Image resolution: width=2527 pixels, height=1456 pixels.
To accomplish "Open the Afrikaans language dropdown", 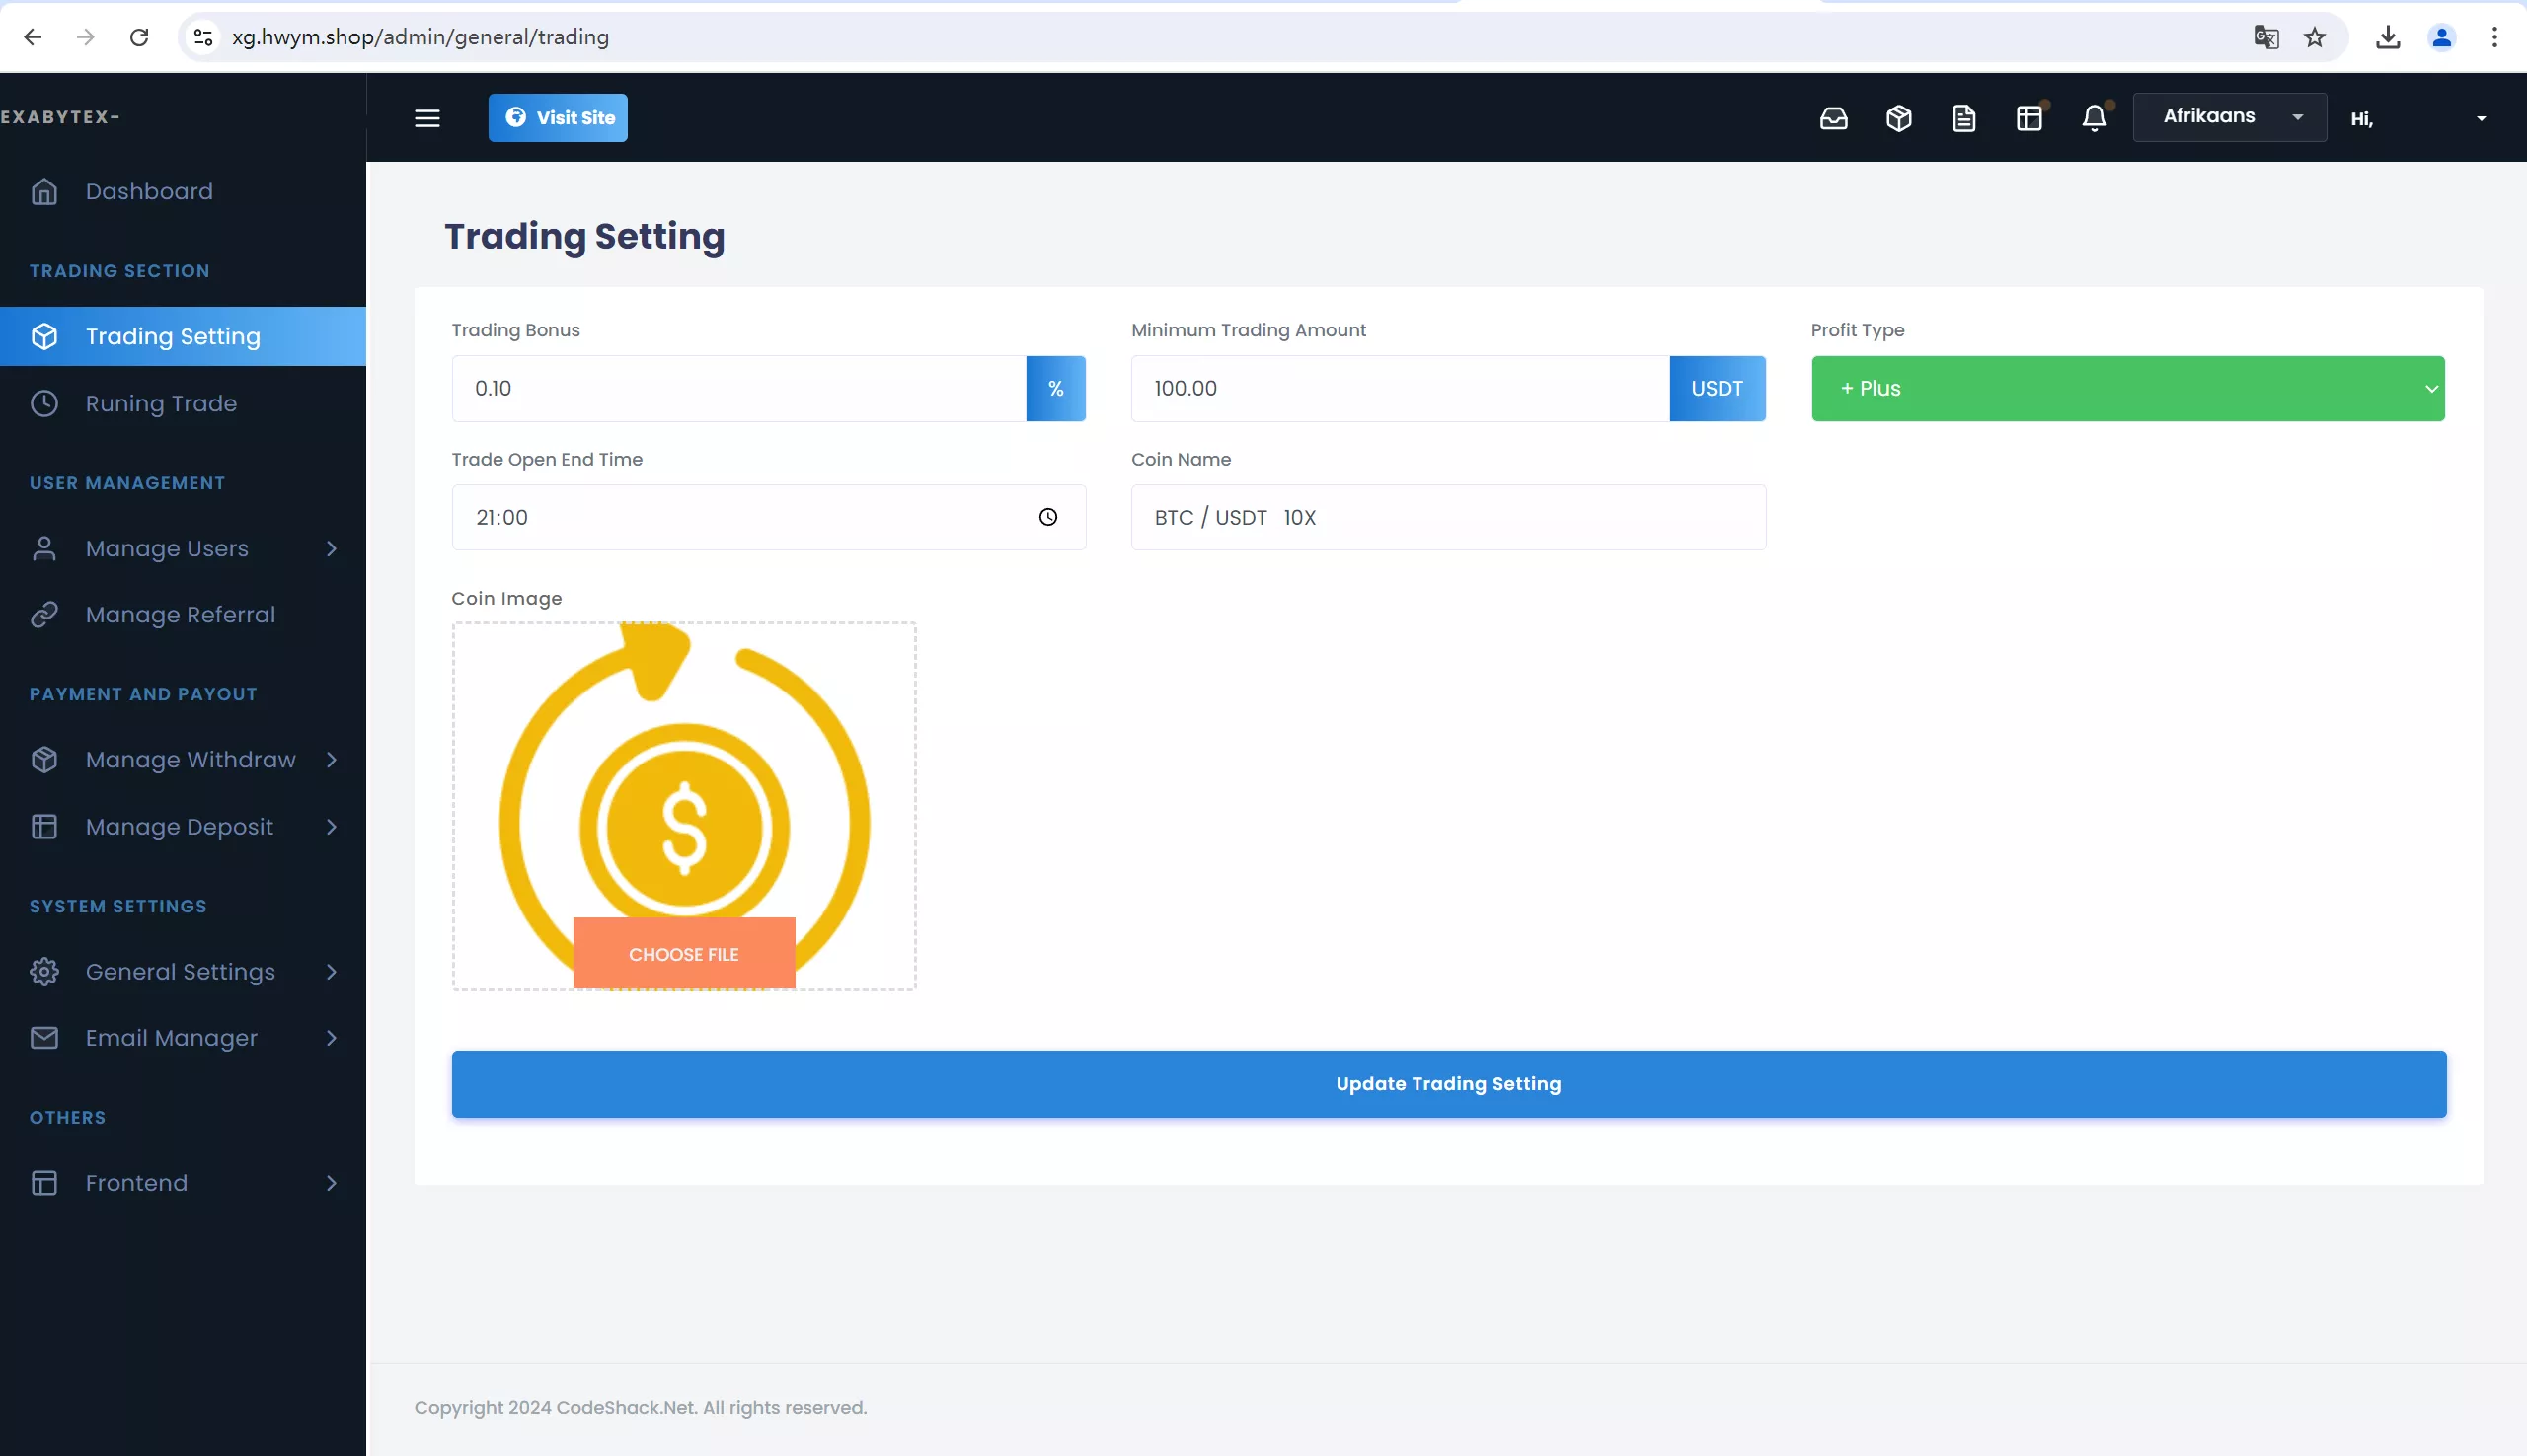I will [2229, 117].
